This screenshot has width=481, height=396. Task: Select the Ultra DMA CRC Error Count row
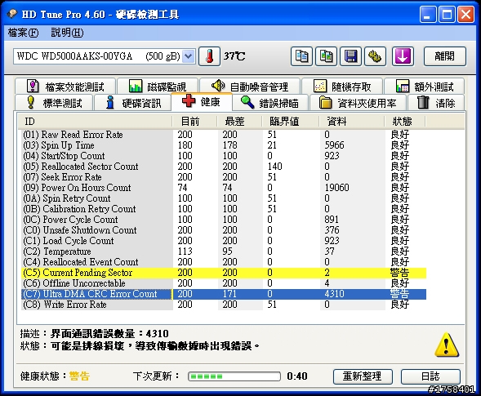[x=223, y=294]
